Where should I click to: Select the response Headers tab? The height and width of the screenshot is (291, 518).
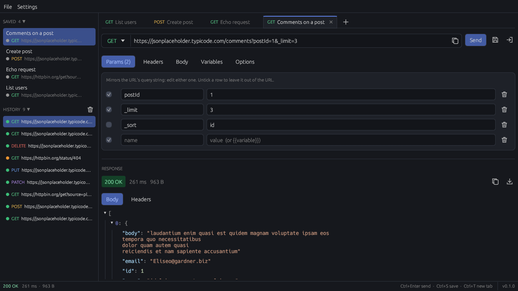coord(141,199)
